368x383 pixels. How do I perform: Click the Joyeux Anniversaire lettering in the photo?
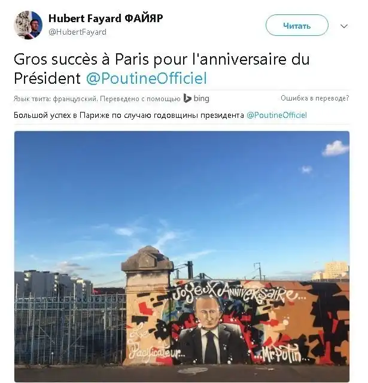pyautogui.click(x=235, y=294)
